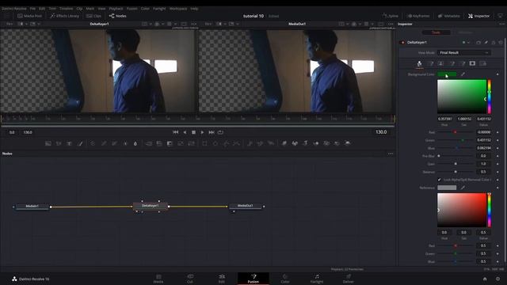
Task: Stop playback
Action: (193, 132)
